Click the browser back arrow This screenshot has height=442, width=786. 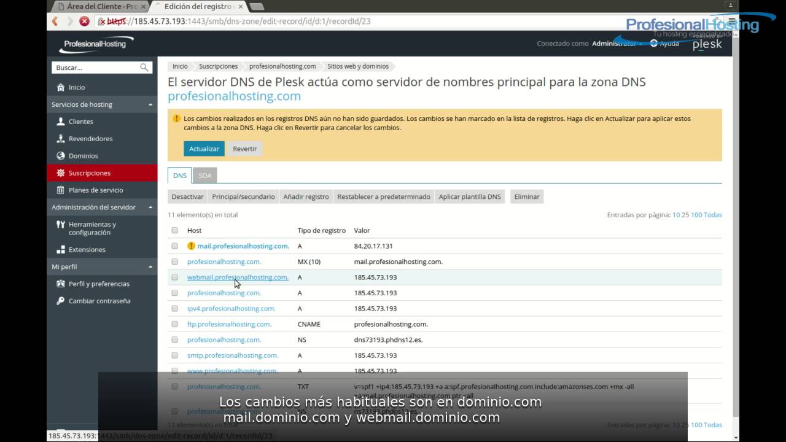[55, 21]
